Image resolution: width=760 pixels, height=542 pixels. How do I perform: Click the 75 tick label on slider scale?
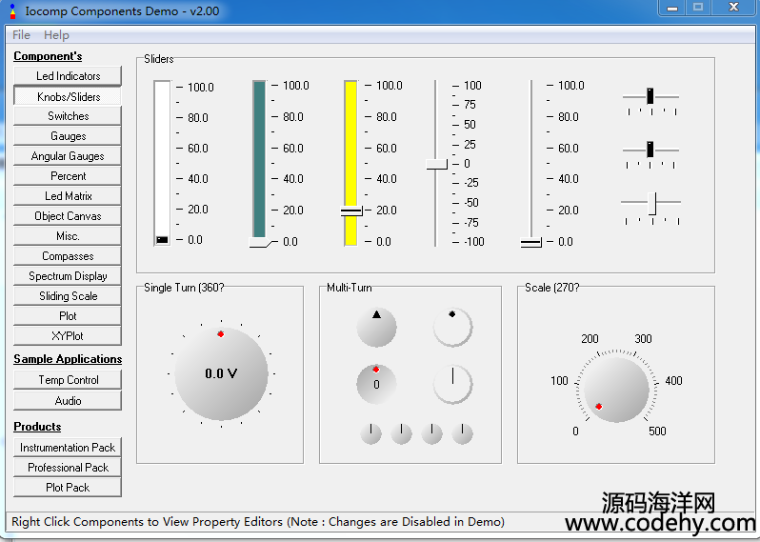[x=470, y=105]
